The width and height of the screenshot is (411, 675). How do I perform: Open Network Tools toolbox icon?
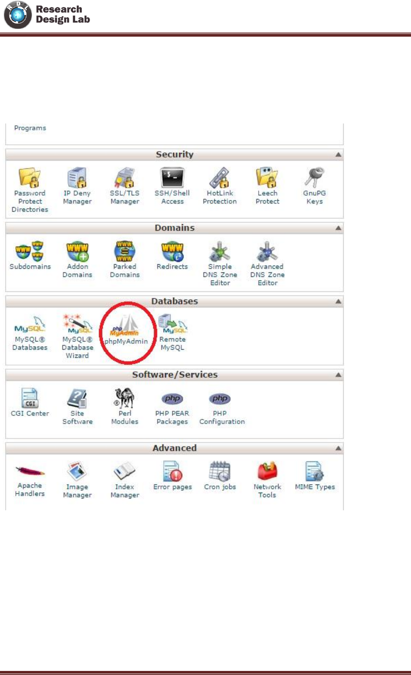pos(267,471)
